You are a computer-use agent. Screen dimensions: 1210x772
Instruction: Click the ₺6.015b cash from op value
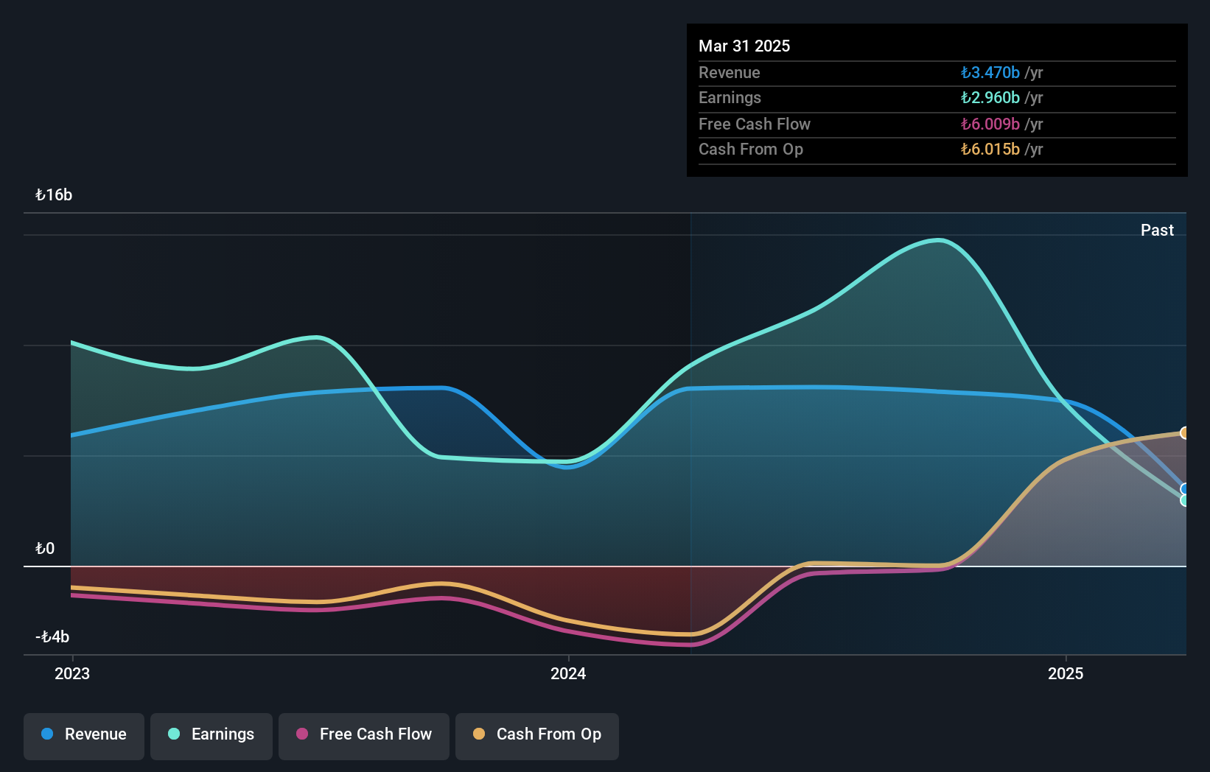990,150
